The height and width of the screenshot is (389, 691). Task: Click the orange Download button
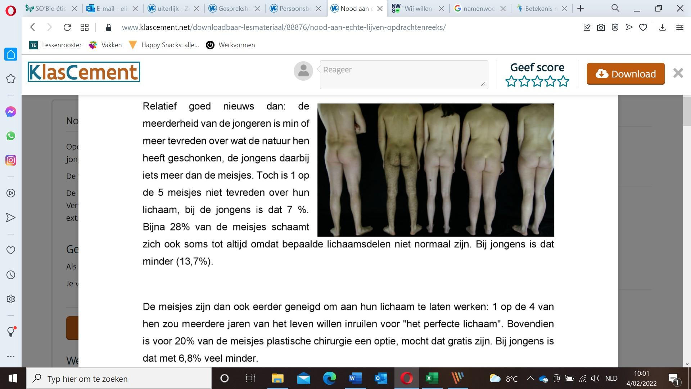tap(625, 74)
